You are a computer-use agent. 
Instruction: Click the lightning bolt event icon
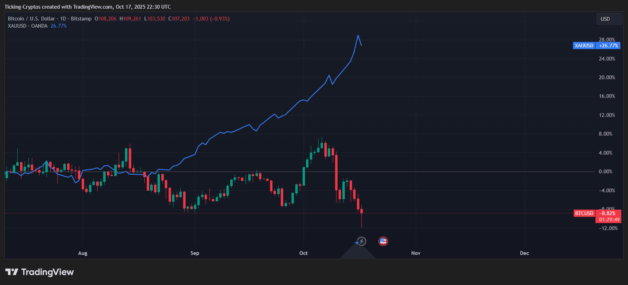pos(362,241)
